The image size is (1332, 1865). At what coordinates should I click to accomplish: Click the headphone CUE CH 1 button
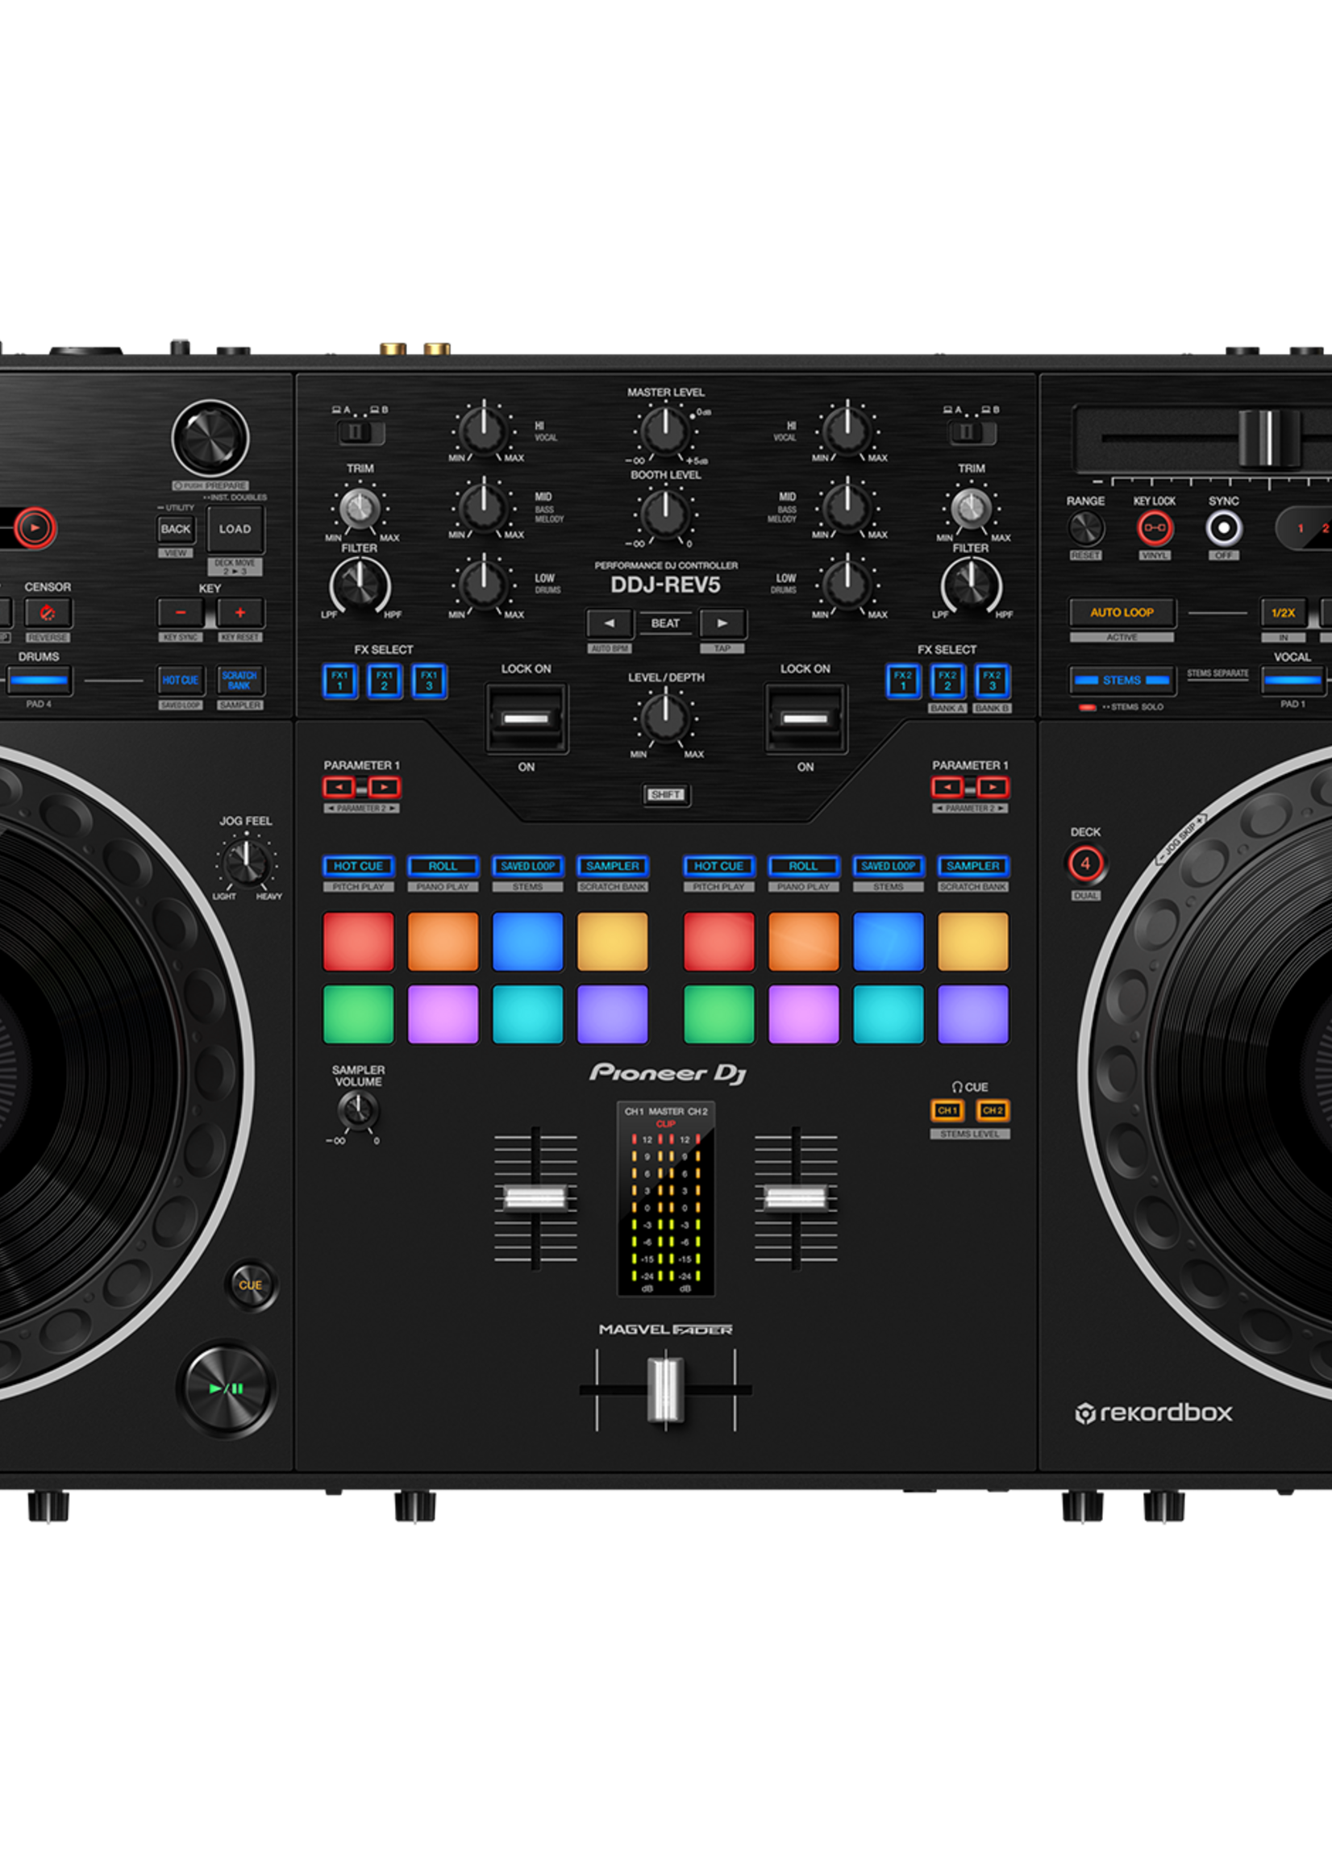(947, 1110)
